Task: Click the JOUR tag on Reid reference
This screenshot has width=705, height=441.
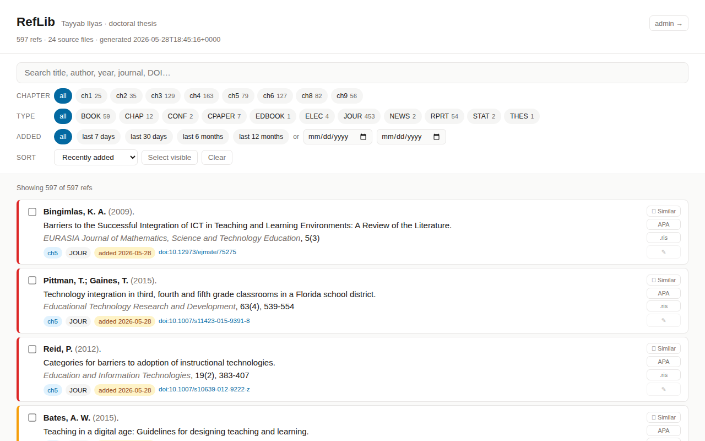Action: tap(78, 390)
